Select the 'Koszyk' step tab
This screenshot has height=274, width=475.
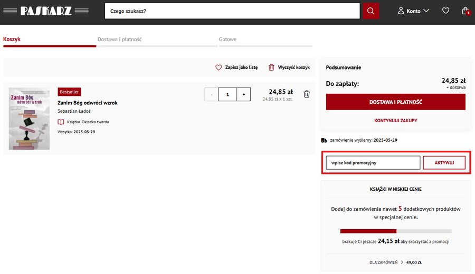click(12, 40)
